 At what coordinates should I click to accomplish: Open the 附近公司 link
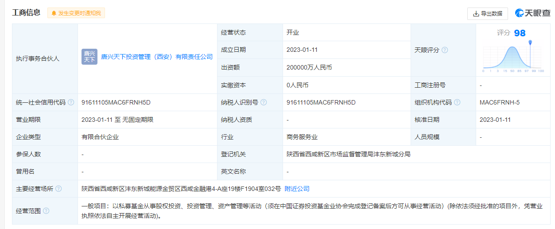(x=297, y=189)
